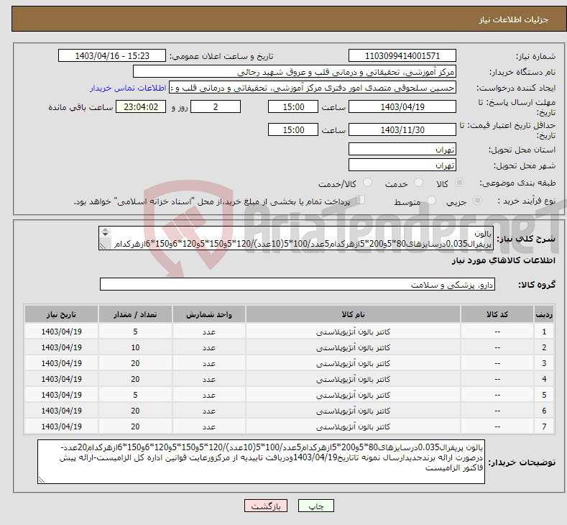Click the شرح کلی نیاز description text area
Viewport: 567px width, 525px height.
click(296, 238)
